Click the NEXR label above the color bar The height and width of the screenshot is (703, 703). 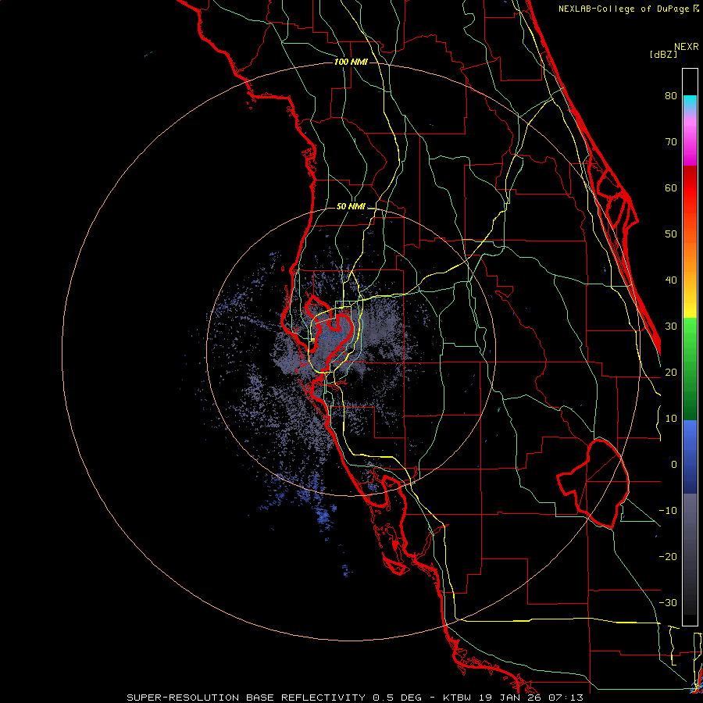[x=687, y=47]
